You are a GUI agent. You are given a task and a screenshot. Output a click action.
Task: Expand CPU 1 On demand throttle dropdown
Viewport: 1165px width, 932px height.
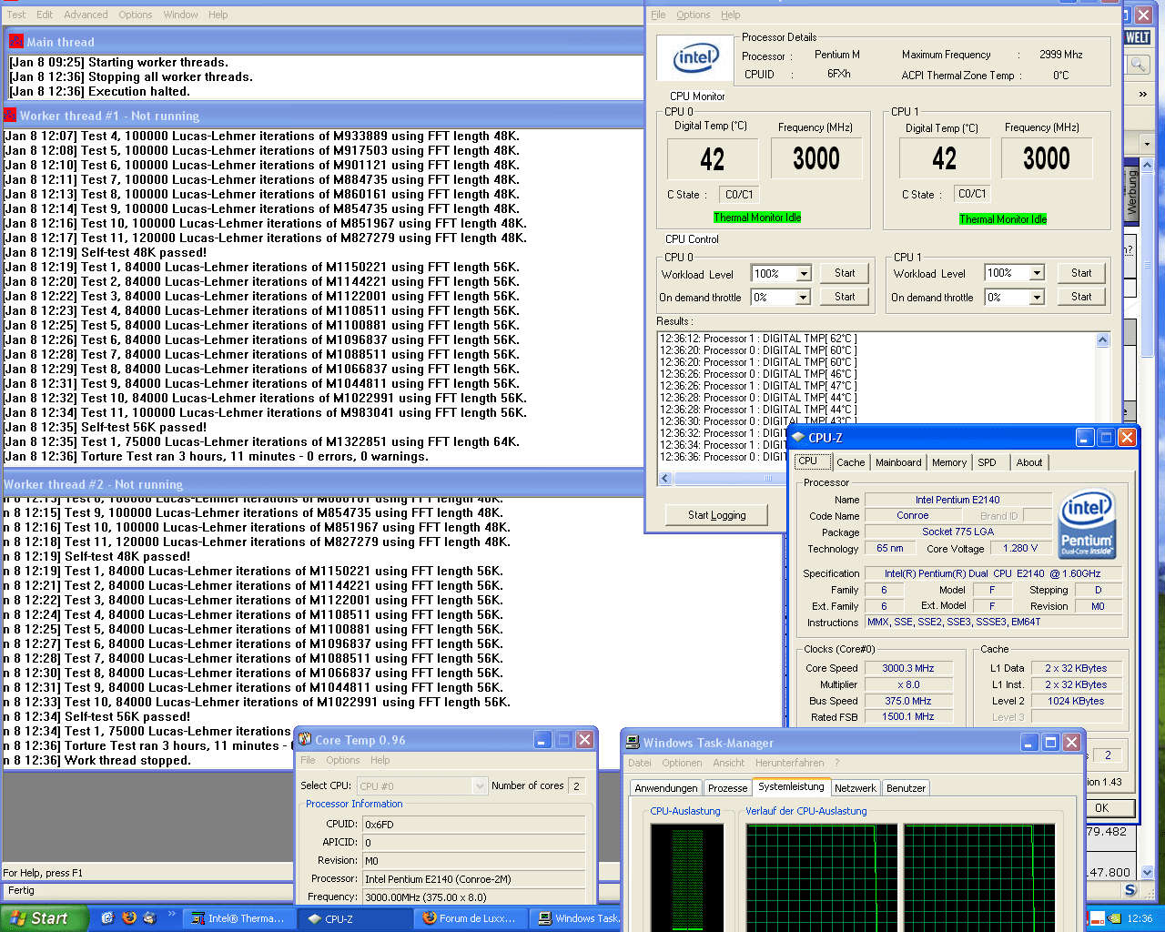point(1037,298)
